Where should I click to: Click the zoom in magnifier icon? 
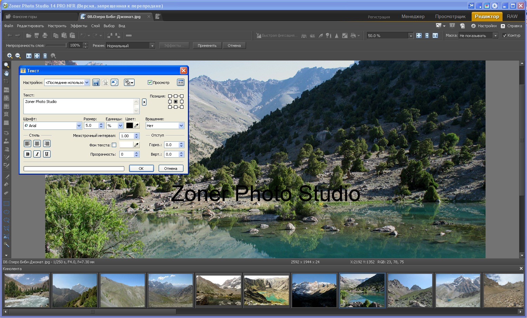pos(10,56)
